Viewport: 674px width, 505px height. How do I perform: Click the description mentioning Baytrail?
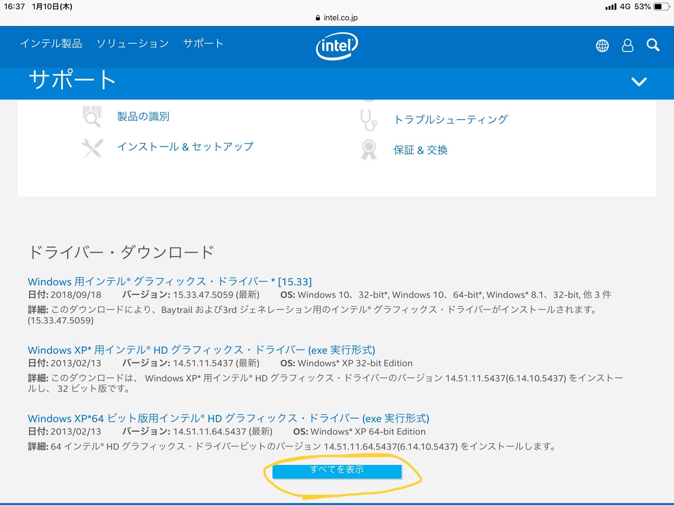[x=313, y=315]
